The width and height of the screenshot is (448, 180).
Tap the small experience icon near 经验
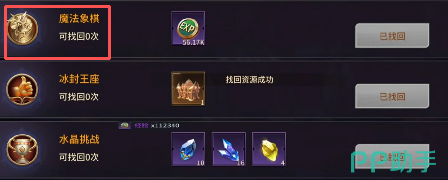(125, 125)
